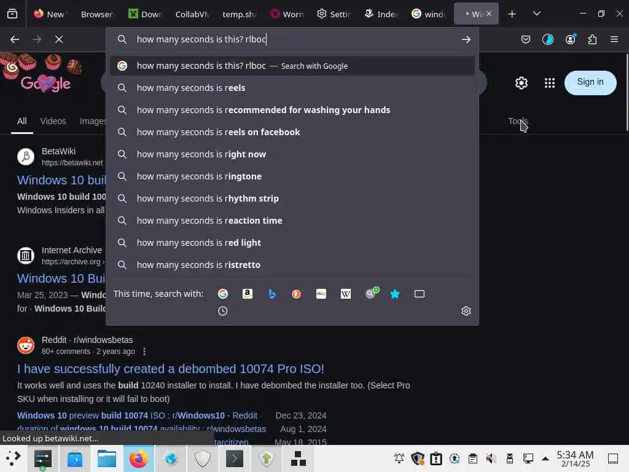The image size is (629, 472).
Task: Choose suggestion 'reaction time'
Action: click(292, 221)
